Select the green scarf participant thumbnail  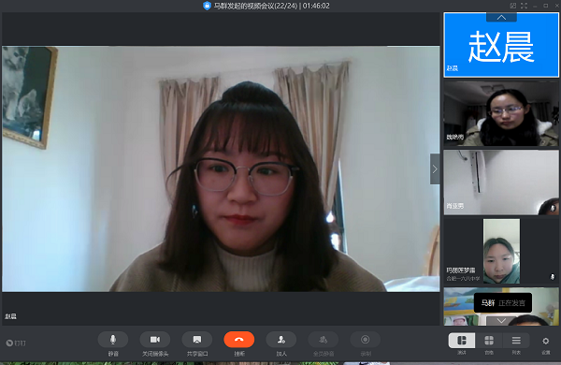501,251
